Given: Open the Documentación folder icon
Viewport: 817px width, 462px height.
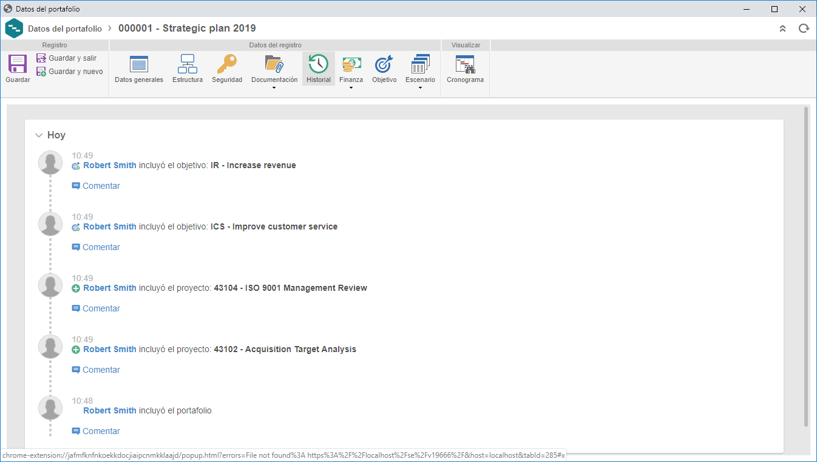Looking at the screenshot, I should click(x=274, y=64).
